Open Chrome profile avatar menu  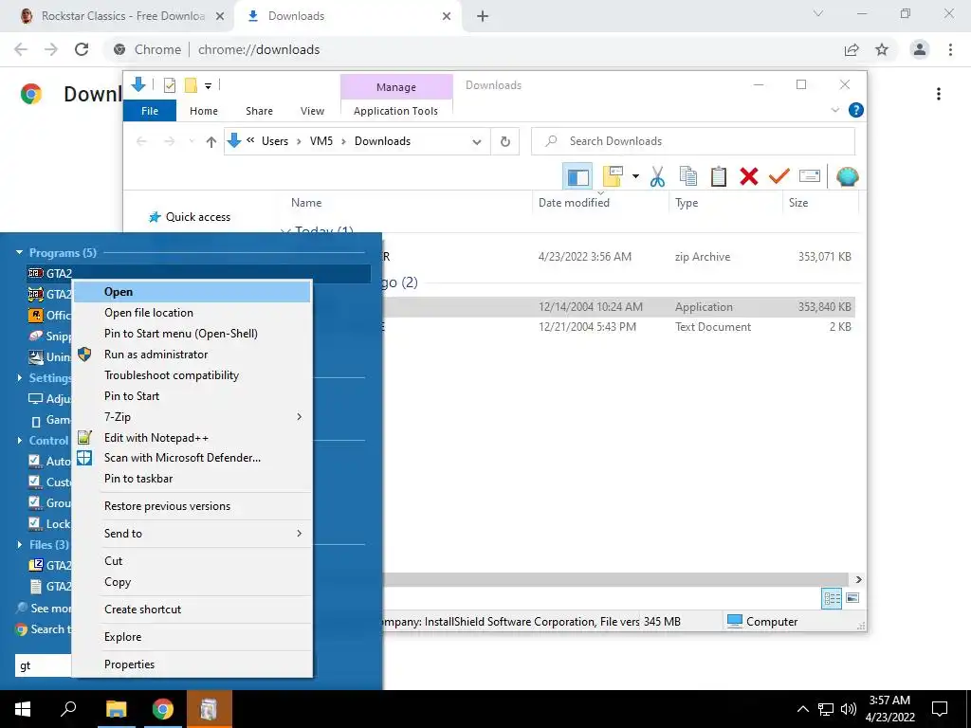920,49
